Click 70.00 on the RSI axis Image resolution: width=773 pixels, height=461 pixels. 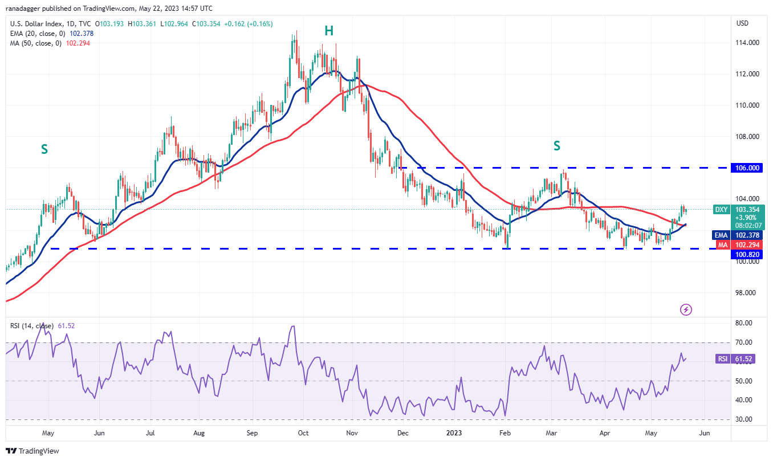pos(744,342)
